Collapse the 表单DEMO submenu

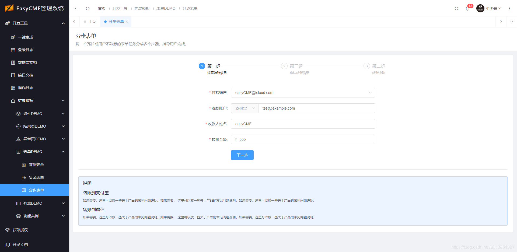coord(63,152)
